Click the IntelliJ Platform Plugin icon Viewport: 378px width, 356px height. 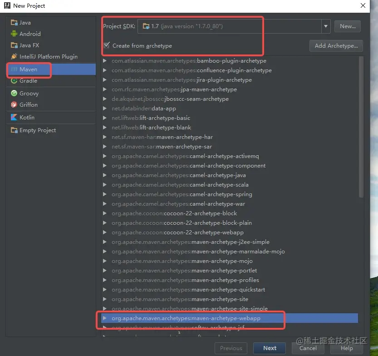click(x=14, y=56)
